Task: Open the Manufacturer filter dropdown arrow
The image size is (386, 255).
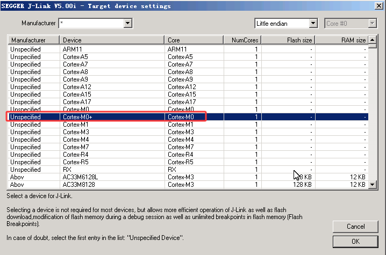Action: click(127, 24)
